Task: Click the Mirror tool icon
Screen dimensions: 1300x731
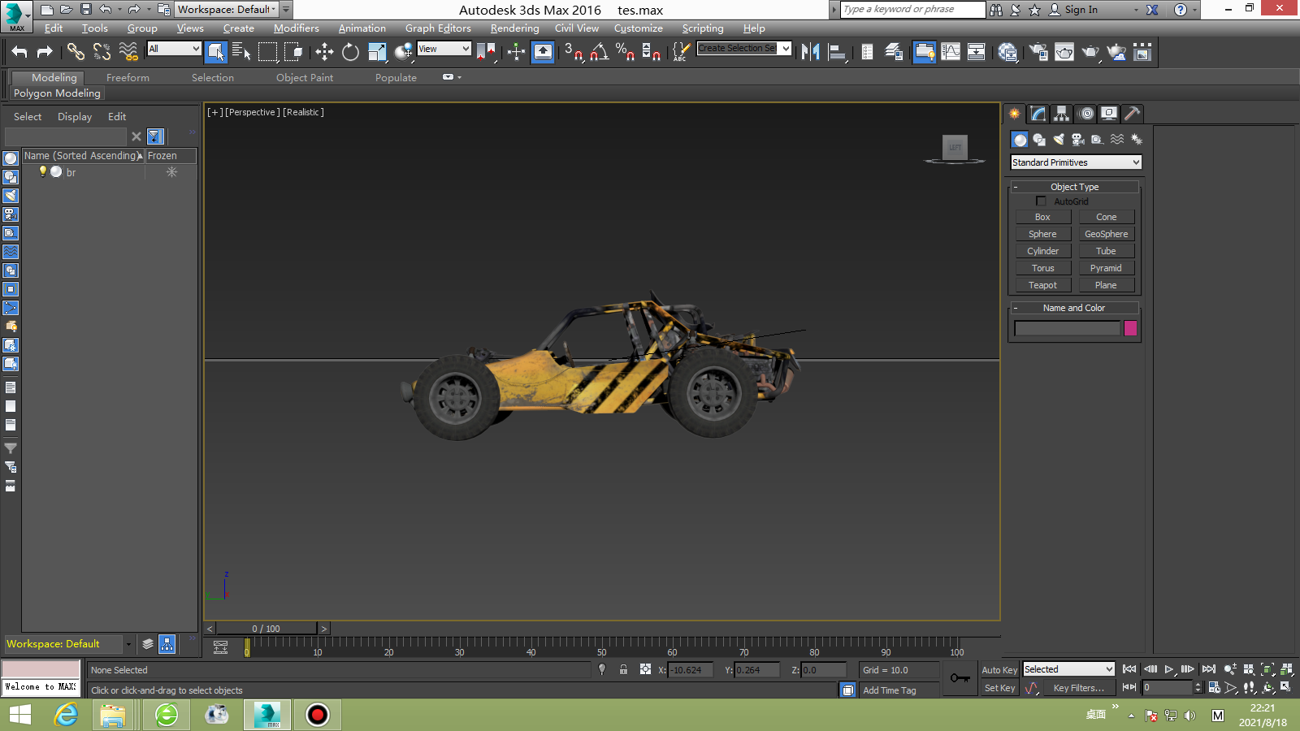Action: tap(810, 52)
